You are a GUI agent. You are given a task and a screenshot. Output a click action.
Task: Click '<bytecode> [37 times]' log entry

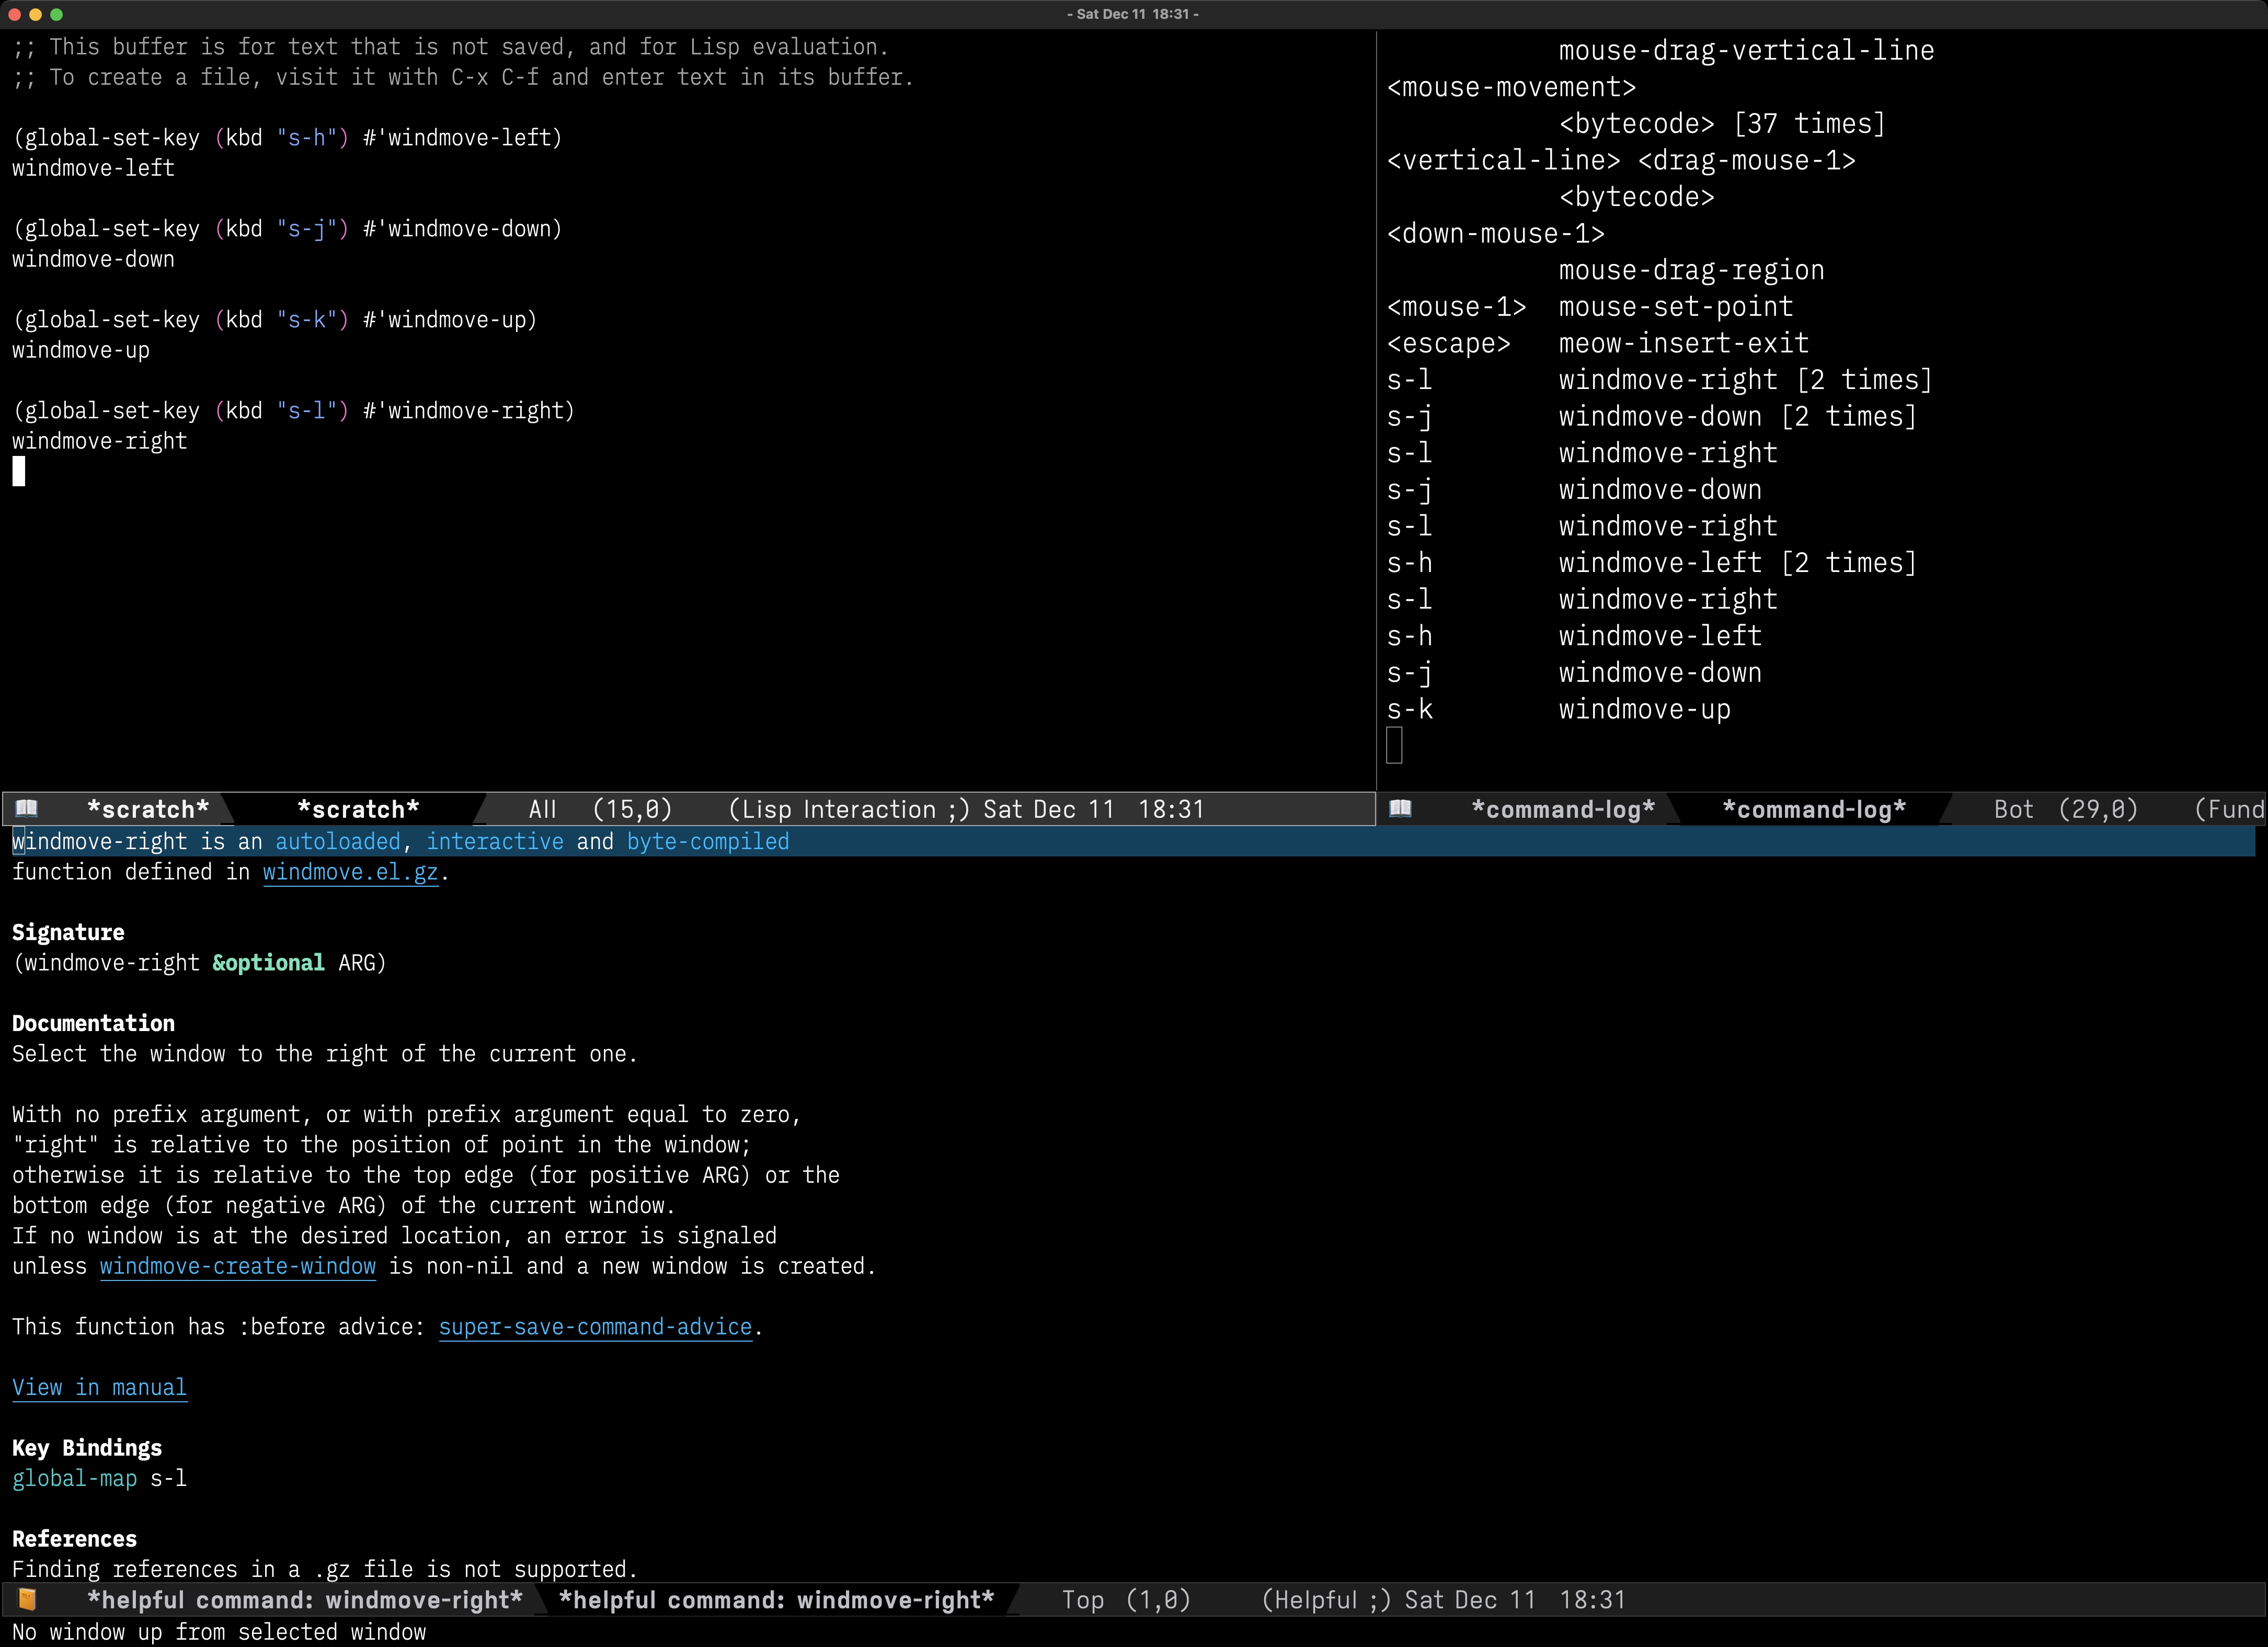(1722, 124)
